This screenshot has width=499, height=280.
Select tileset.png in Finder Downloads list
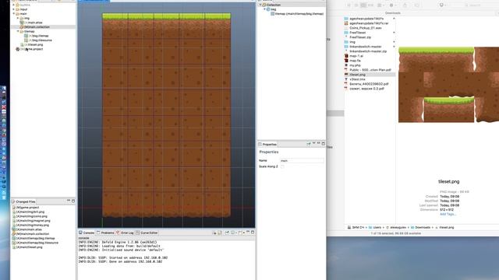pos(370,75)
